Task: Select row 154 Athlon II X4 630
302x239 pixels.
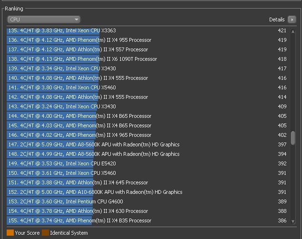Action: [148, 211]
